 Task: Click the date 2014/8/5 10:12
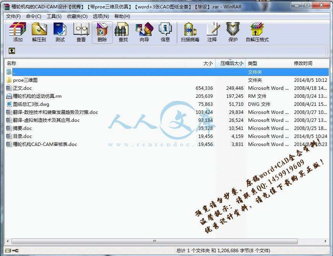[310, 80]
